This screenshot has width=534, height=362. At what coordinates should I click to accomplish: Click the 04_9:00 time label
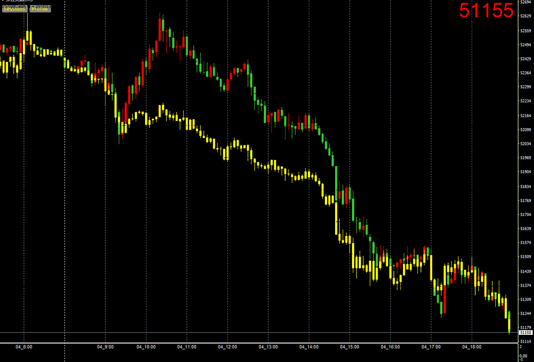[105, 346]
